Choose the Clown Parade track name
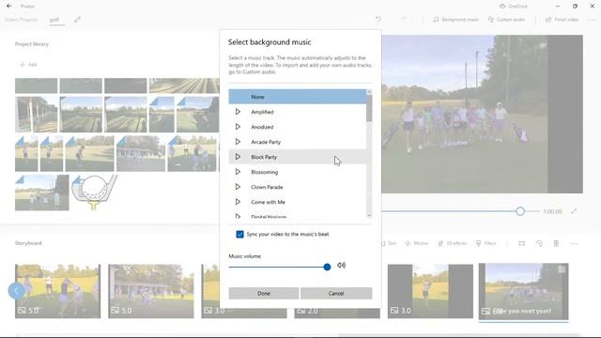 tap(267, 187)
